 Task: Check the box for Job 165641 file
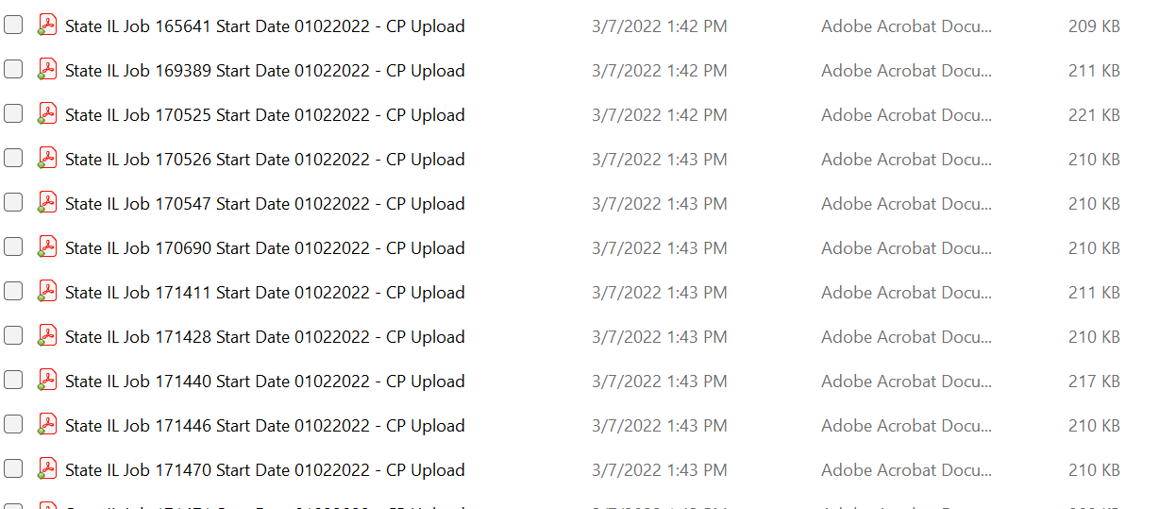pyautogui.click(x=13, y=25)
